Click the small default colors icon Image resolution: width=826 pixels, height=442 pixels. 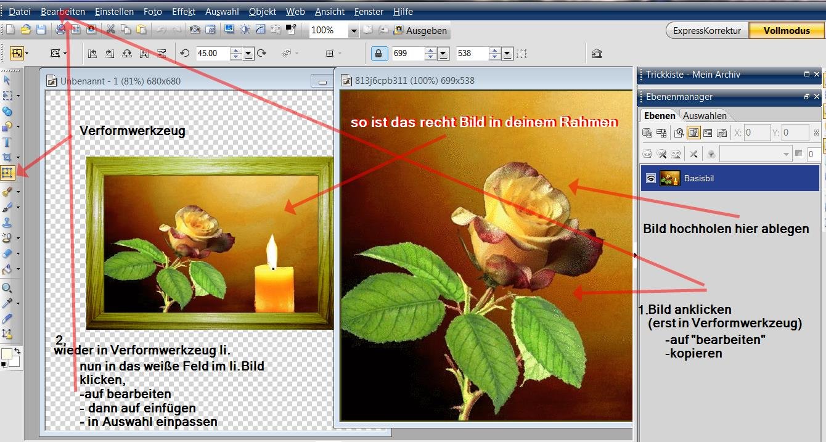(5, 365)
